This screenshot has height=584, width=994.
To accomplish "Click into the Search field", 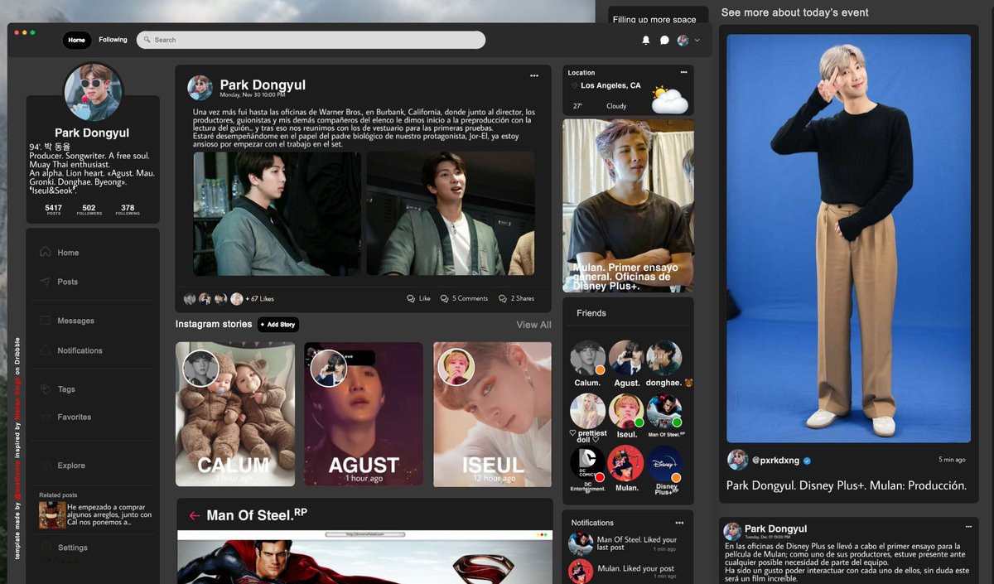I will coord(311,40).
